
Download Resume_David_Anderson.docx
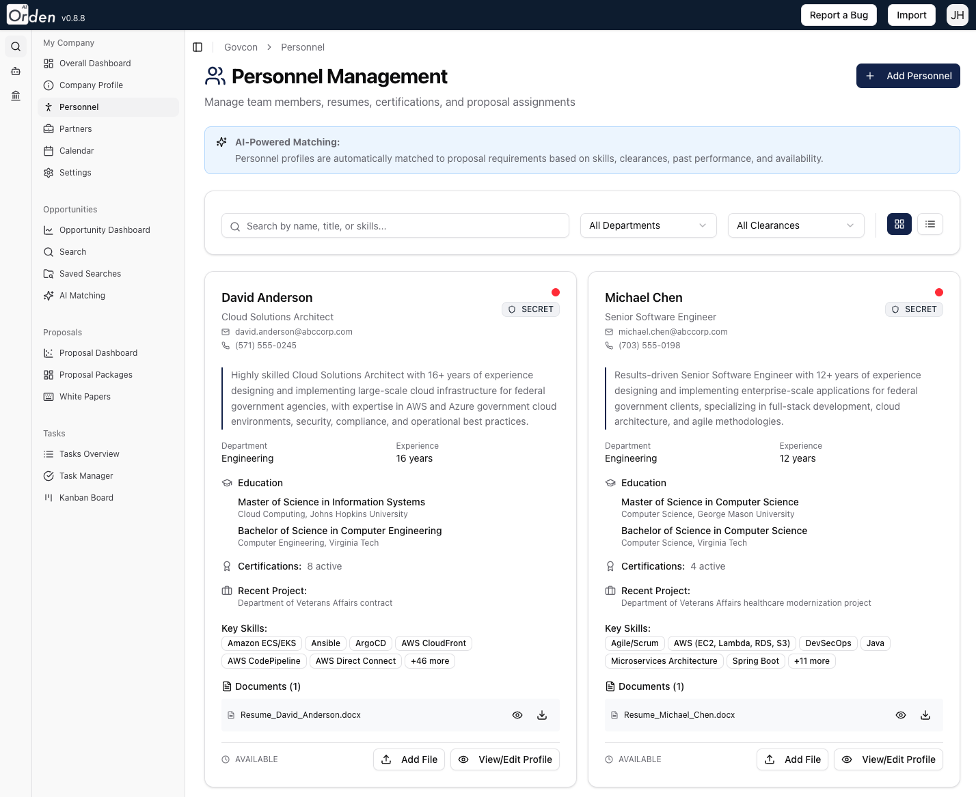click(x=542, y=715)
